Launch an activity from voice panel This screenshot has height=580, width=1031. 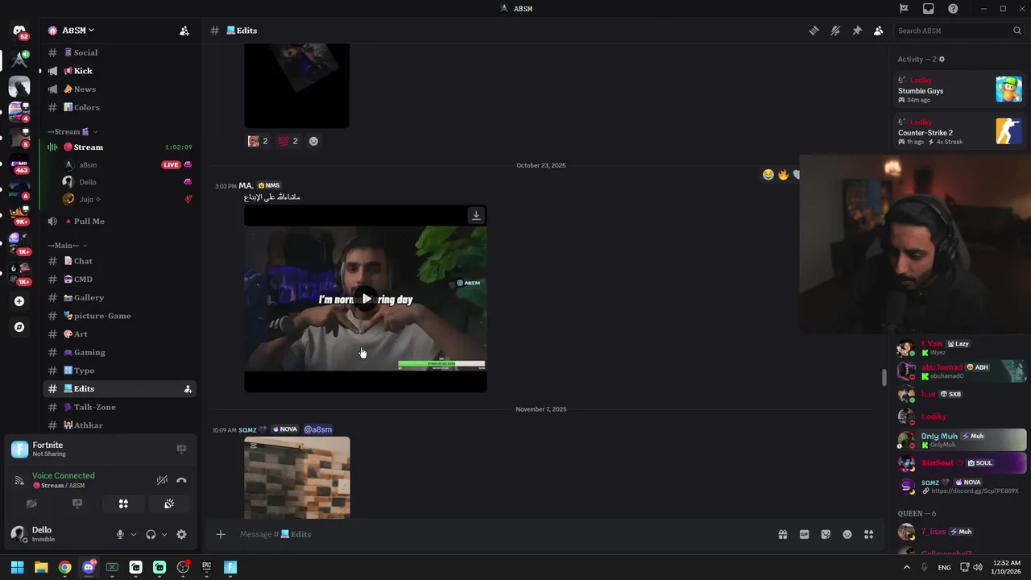click(x=123, y=503)
